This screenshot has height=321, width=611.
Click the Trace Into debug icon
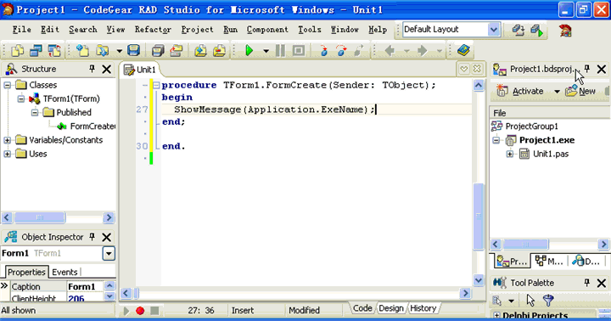pyautogui.click(x=323, y=50)
